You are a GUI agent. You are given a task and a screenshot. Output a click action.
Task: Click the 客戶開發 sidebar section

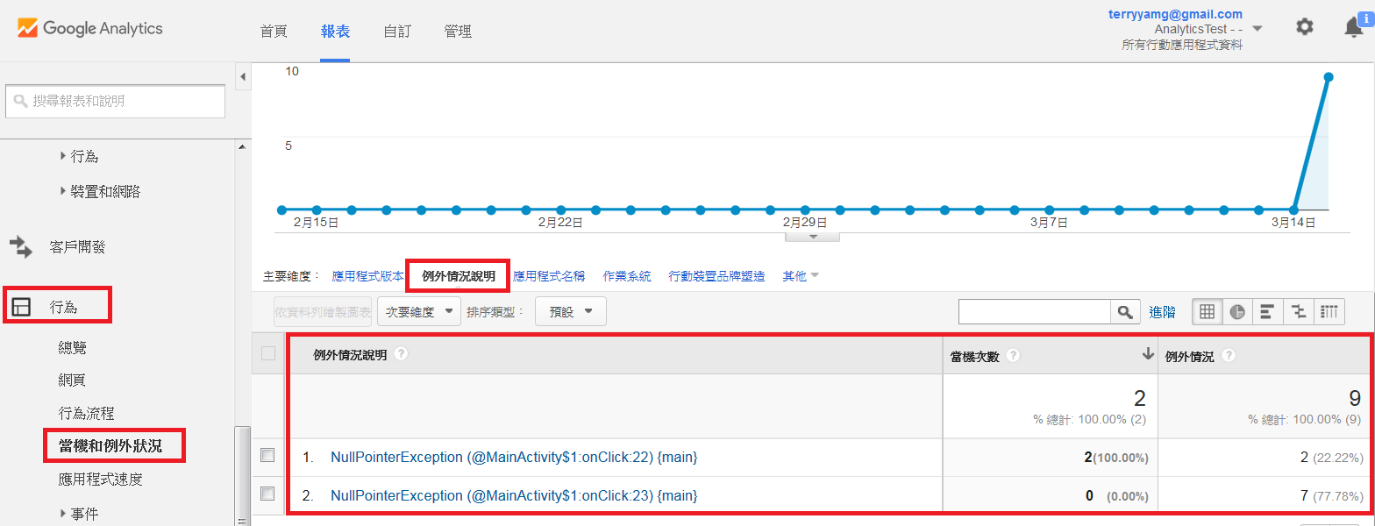[77, 247]
